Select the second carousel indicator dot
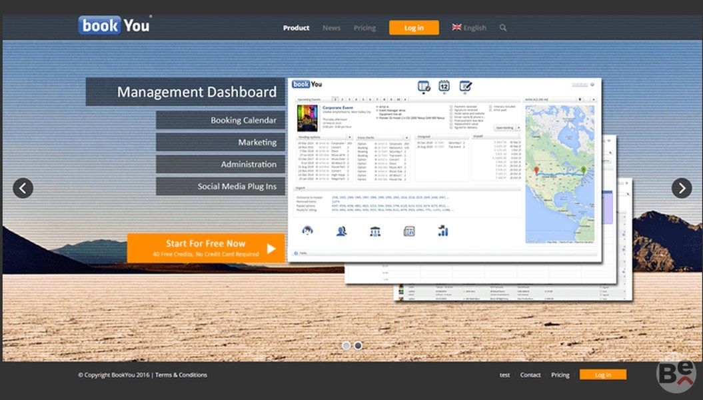This screenshot has height=400, width=703. point(358,345)
